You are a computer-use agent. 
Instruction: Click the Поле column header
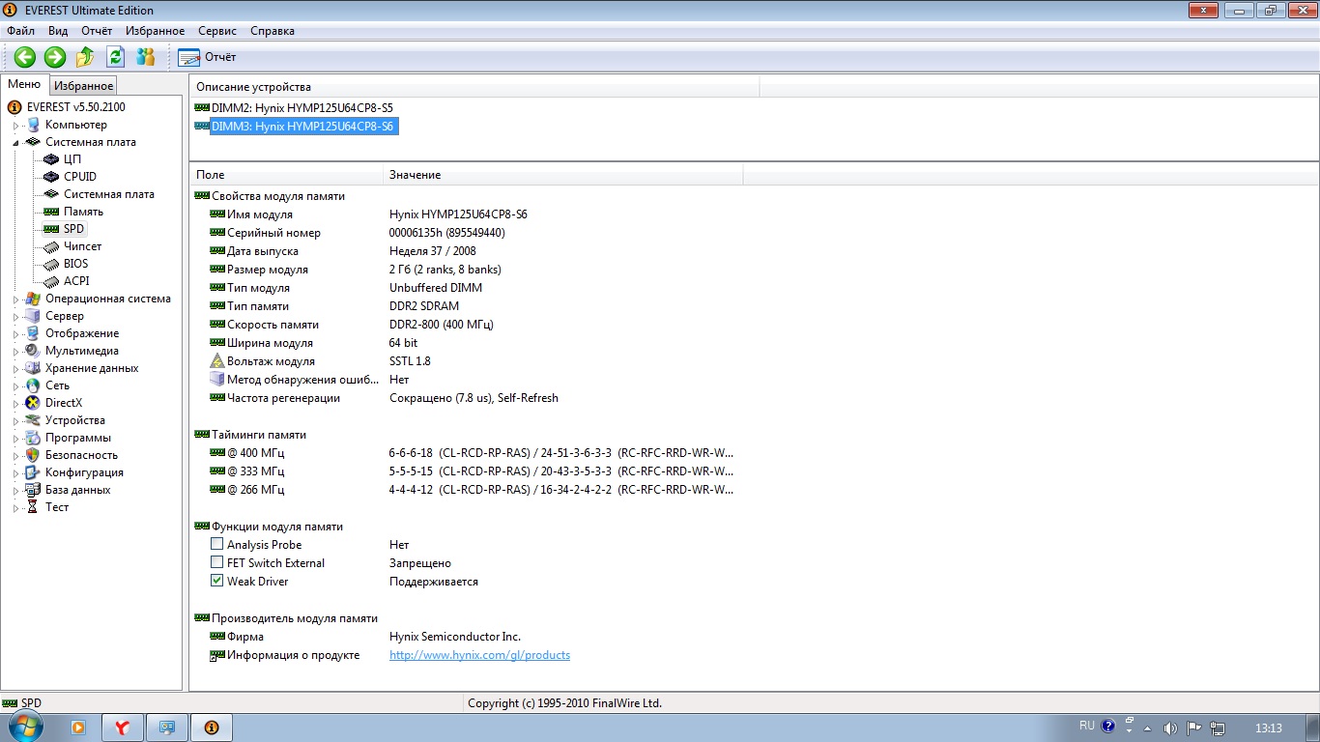coord(286,175)
